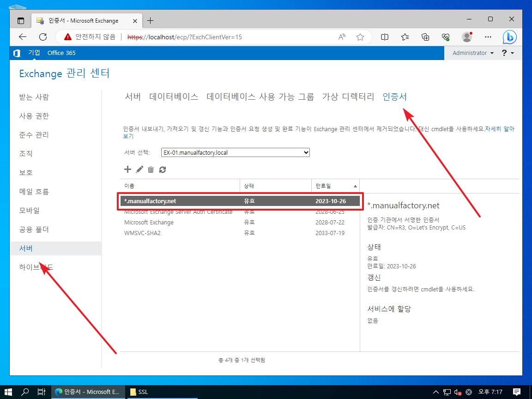This screenshot has width=532, height=399.
Task: Click the expiry date 2033-07-19
Action: tap(330, 233)
